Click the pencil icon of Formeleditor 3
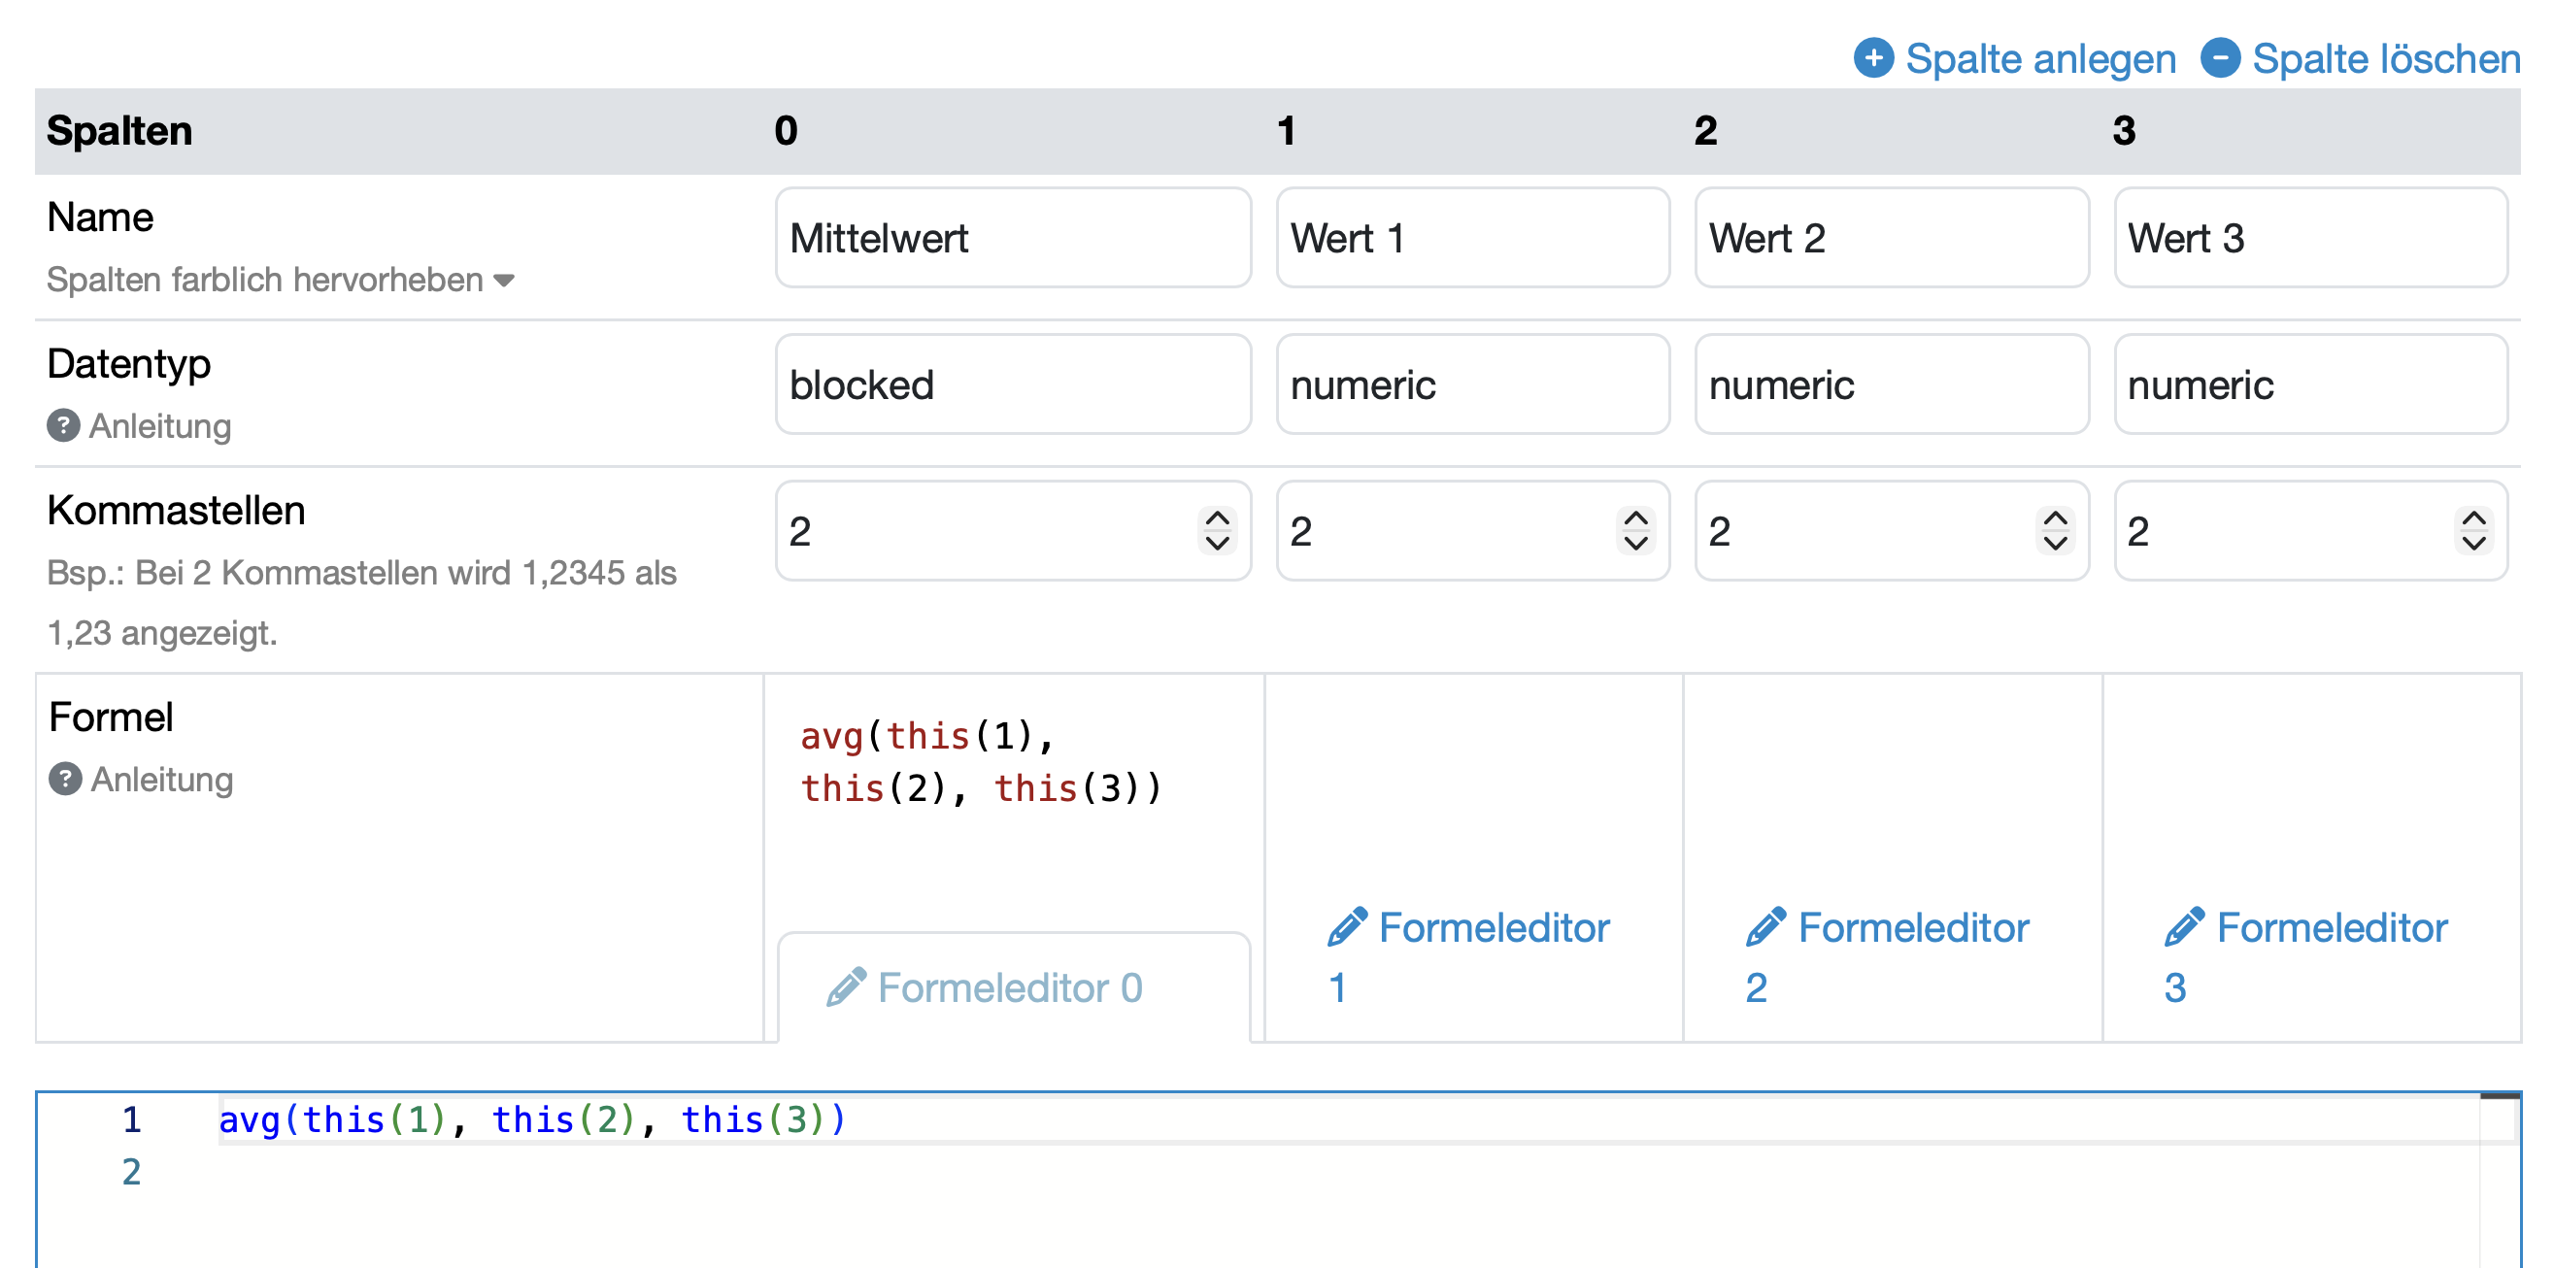This screenshot has width=2554, height=1268. pyautogui.click(x=2184, y=927)
